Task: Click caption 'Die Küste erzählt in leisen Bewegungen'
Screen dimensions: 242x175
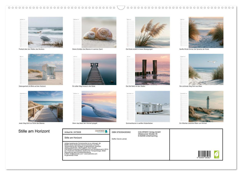Action: coord(139,49)
